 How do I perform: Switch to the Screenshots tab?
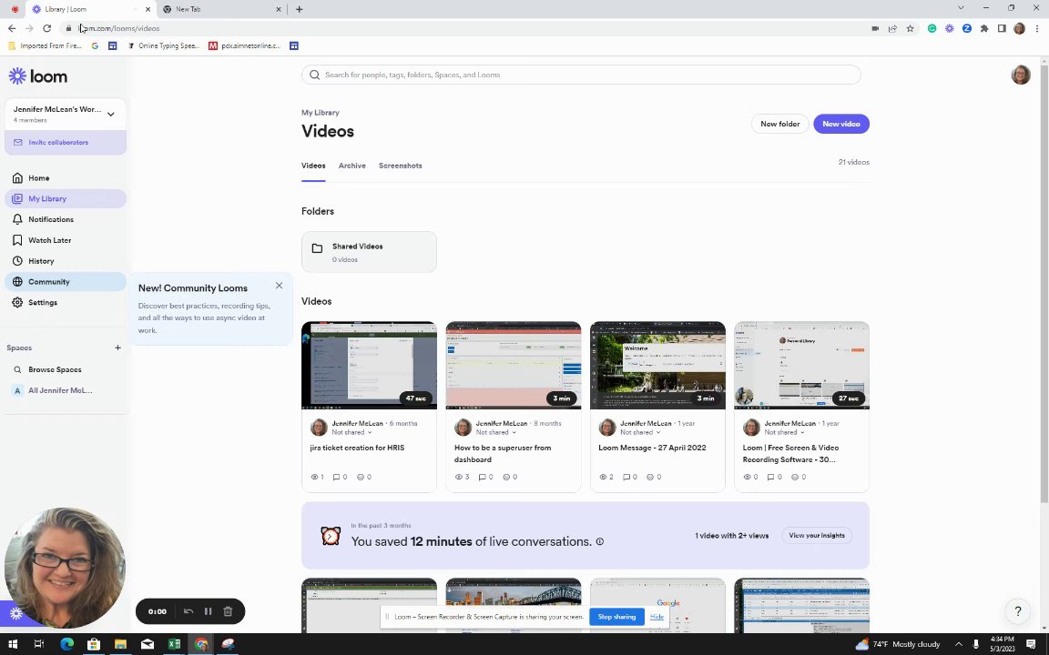tap(400, 166)
